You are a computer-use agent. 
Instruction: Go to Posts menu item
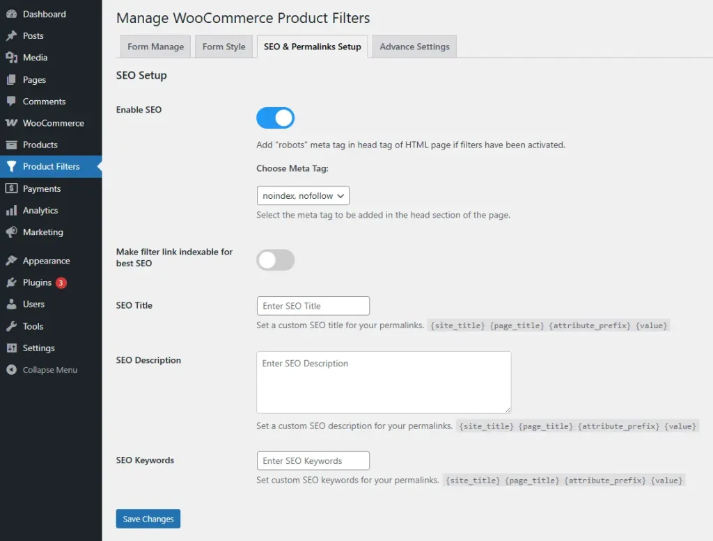(51, 36)
